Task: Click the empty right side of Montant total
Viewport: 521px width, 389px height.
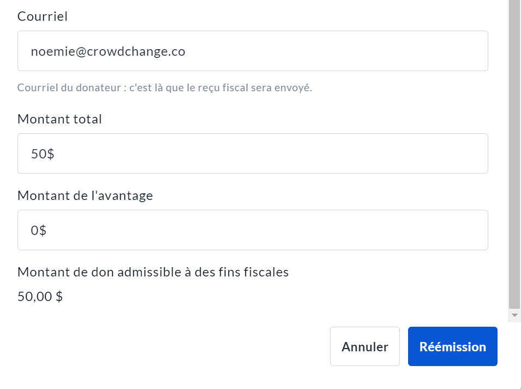Action: (x=382, y=154)
